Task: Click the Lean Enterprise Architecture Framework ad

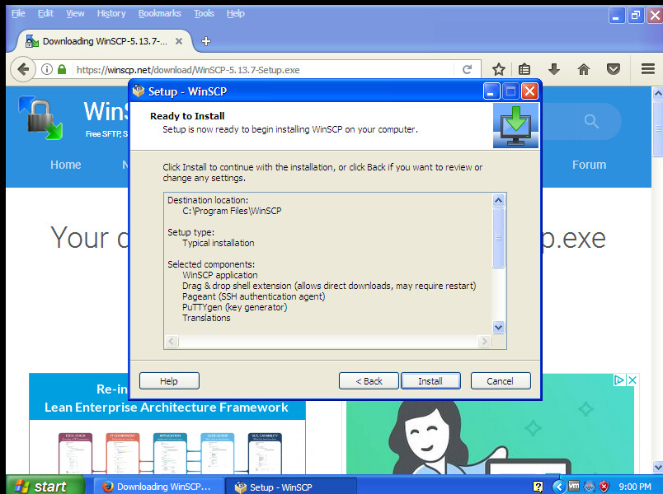Action: pyautogui.click(x=167, y=423)
